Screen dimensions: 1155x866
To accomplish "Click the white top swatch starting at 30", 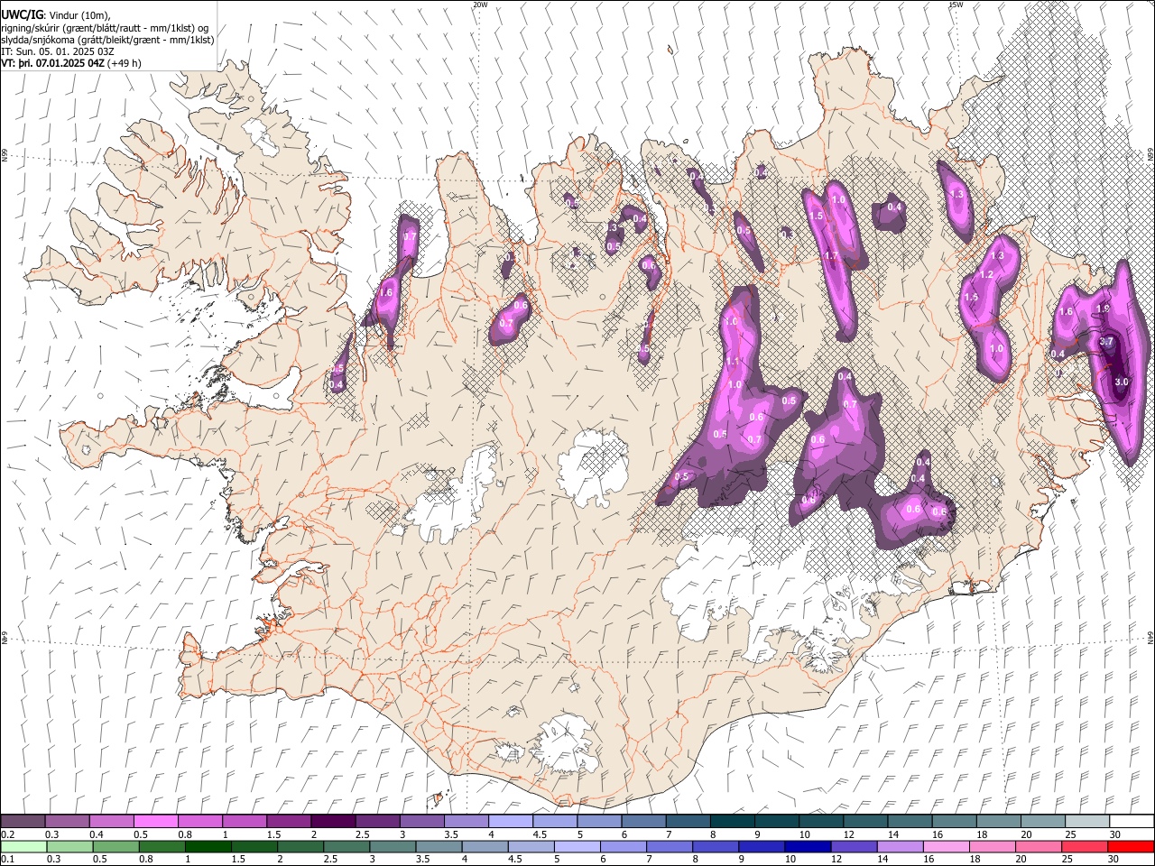I will [x=1132, y=822].
